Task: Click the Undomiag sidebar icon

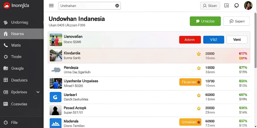Action: [x=6, y=22]
